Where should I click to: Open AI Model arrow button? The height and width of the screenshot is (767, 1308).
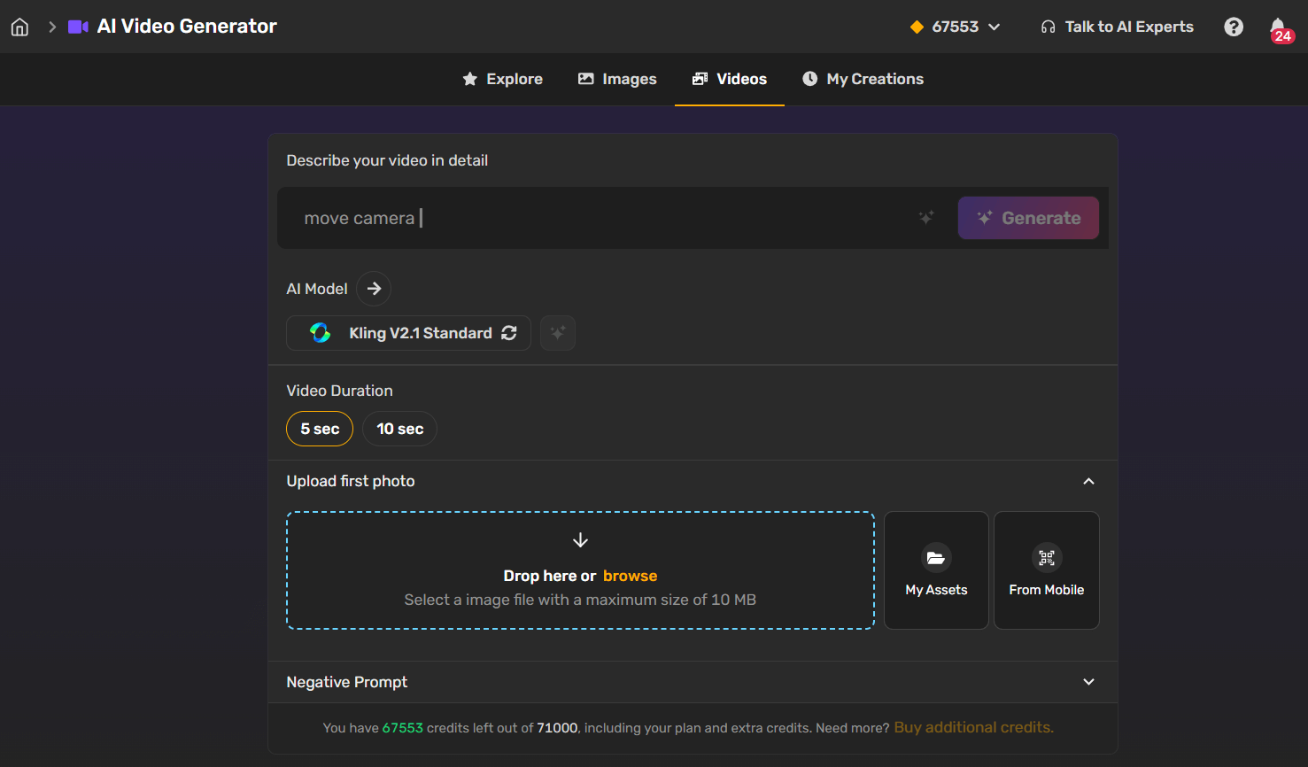pos(374,289)
